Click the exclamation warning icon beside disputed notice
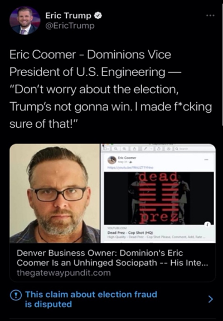Screen dimensions: 223x321 16,296
